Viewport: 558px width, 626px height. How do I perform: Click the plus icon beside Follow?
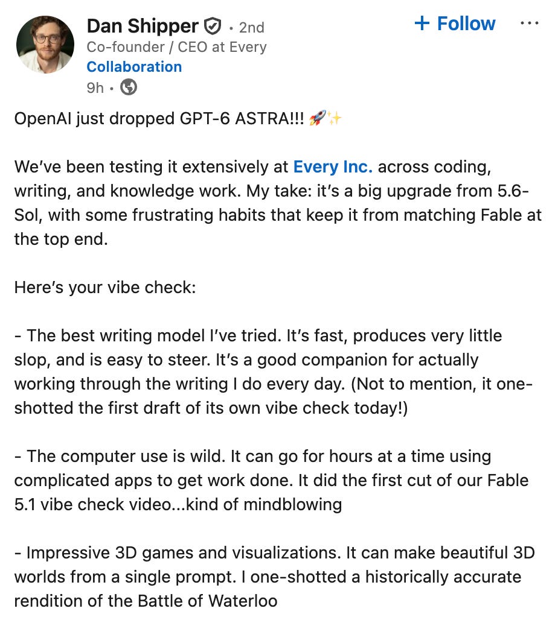click(x=422, y=23)
